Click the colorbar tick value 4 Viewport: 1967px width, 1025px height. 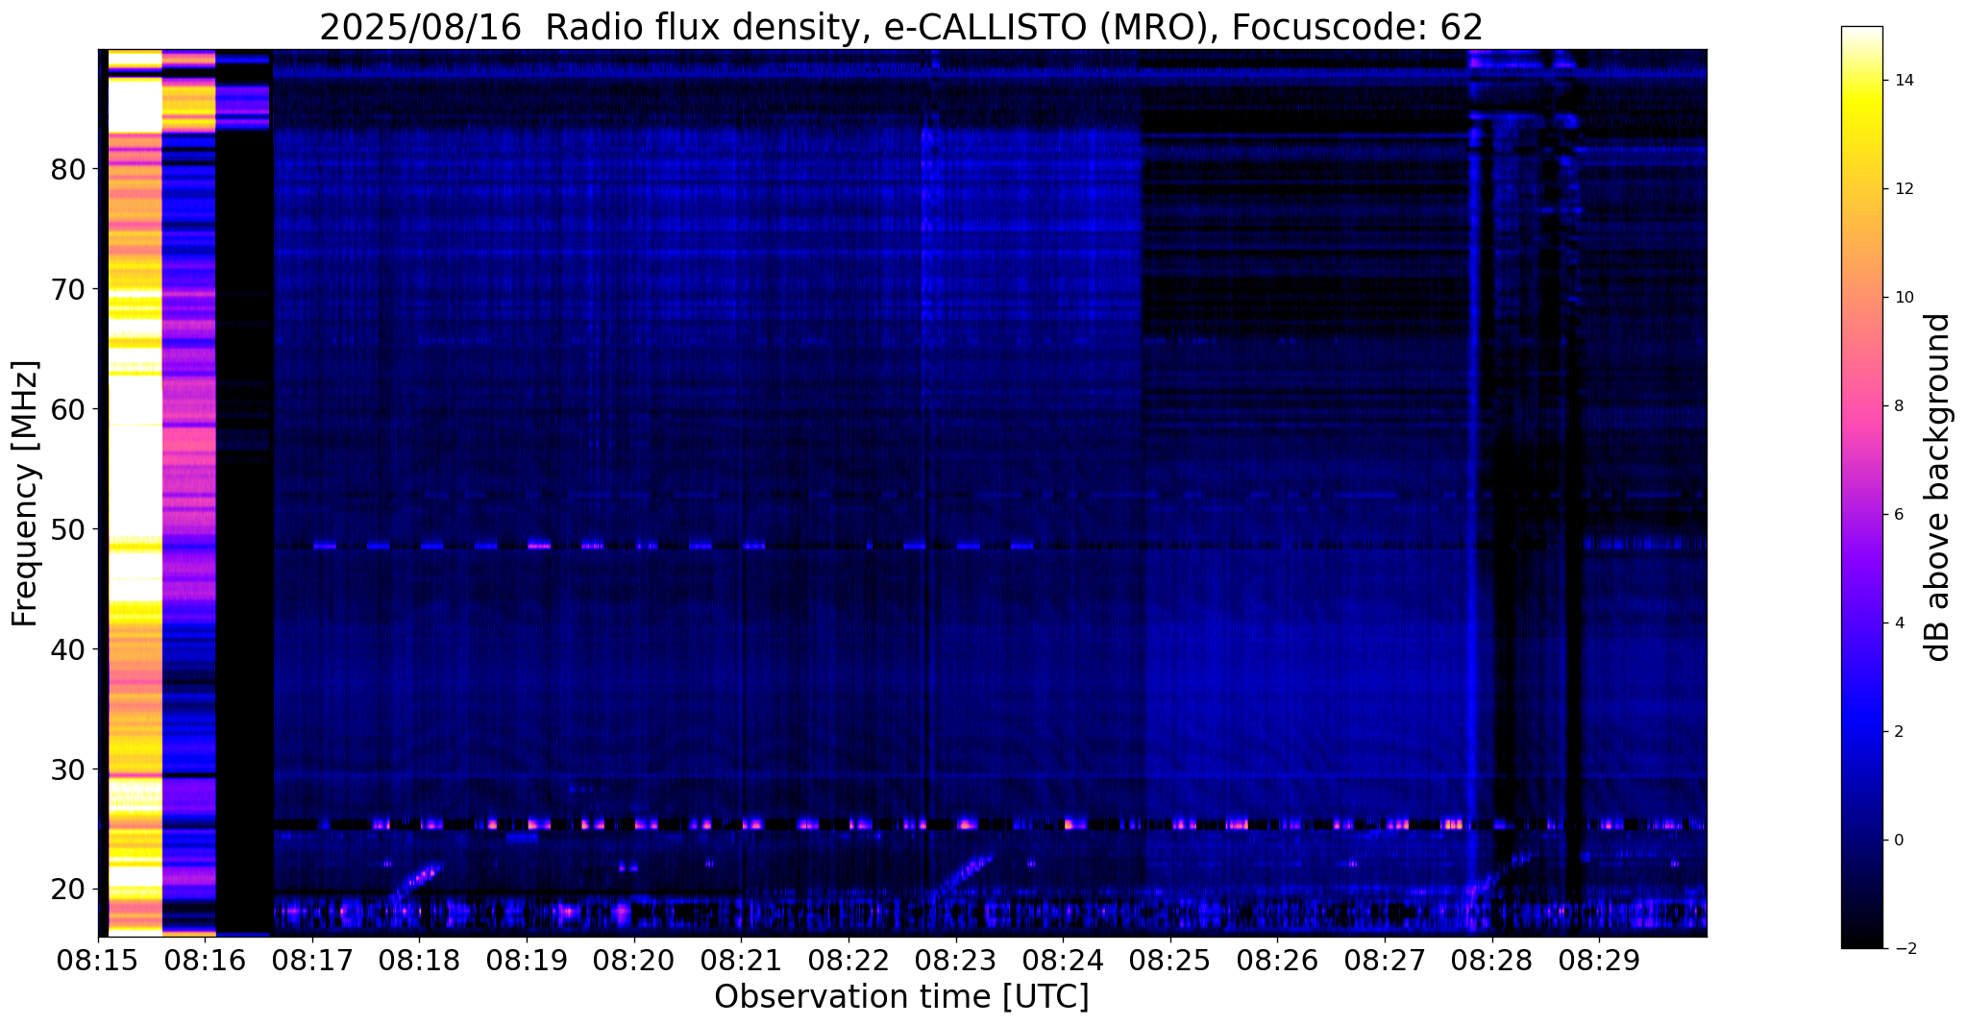1898,623
